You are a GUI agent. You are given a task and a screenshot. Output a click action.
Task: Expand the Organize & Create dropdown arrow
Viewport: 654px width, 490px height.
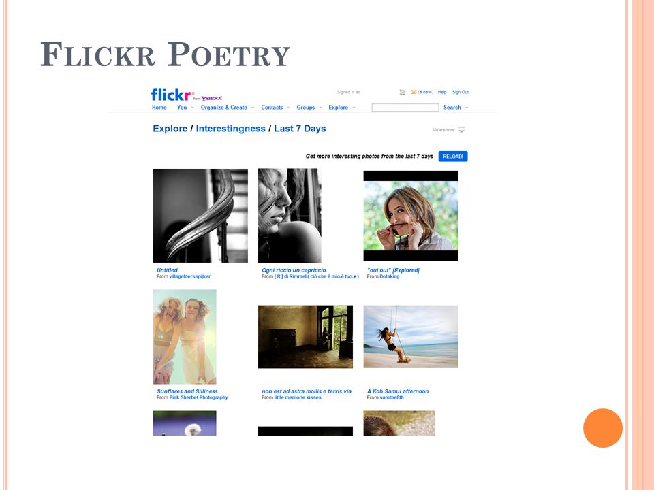pos(252,108)
